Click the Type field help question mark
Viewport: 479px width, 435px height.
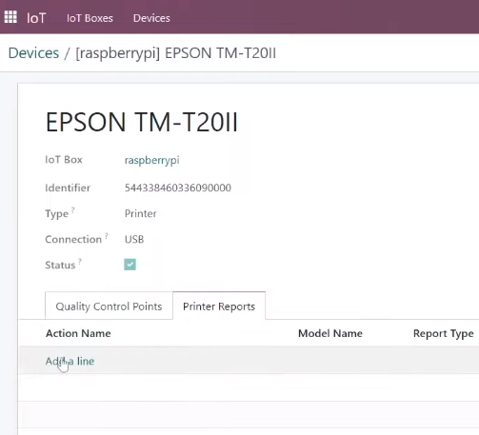point(73,209)
